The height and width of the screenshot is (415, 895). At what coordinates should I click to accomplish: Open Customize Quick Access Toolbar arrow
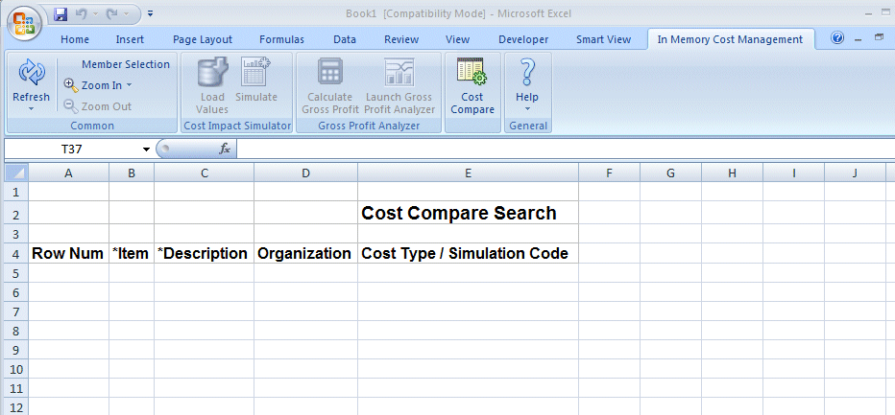pyautogui.click(x=150, y=13)
